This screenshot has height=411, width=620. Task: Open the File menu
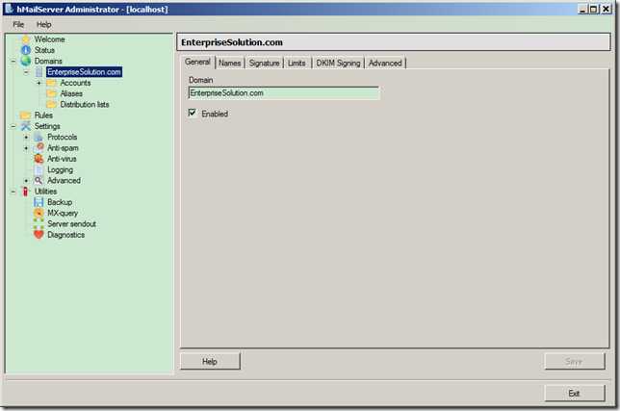pos(18,24)
